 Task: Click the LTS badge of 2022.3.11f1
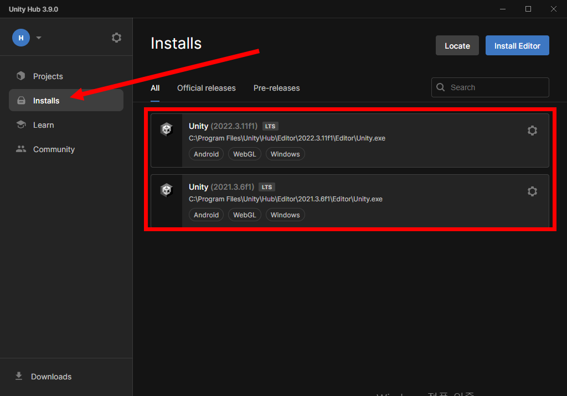270,126
